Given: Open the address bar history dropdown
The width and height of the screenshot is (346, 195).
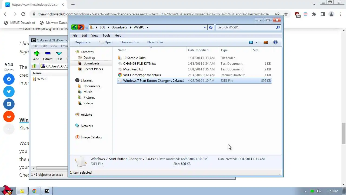Looking at the screenshot, I should coord(205,27).
